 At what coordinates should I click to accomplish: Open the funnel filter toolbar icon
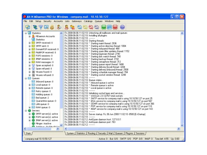[x=41, y=27]
